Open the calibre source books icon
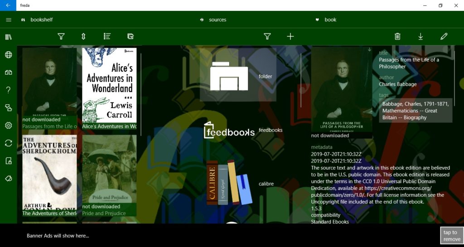The image size is (464, 247). point(229,183)
